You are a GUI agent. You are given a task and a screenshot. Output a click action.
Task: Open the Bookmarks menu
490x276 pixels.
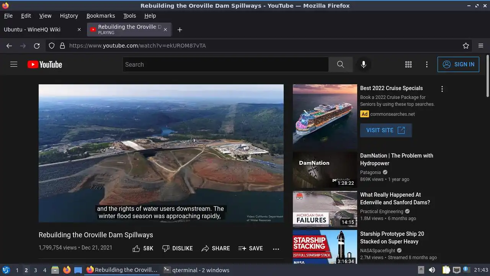point(101,16)
